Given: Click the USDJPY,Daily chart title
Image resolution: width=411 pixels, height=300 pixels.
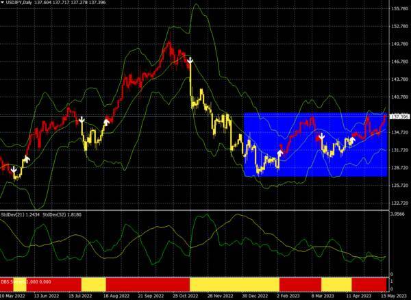Looking at the screenshot, I should [18, 2].
